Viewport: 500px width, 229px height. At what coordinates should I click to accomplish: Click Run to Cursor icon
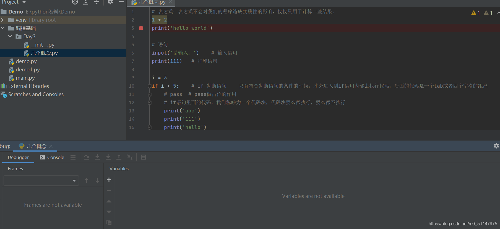click(x=130, y=157)
